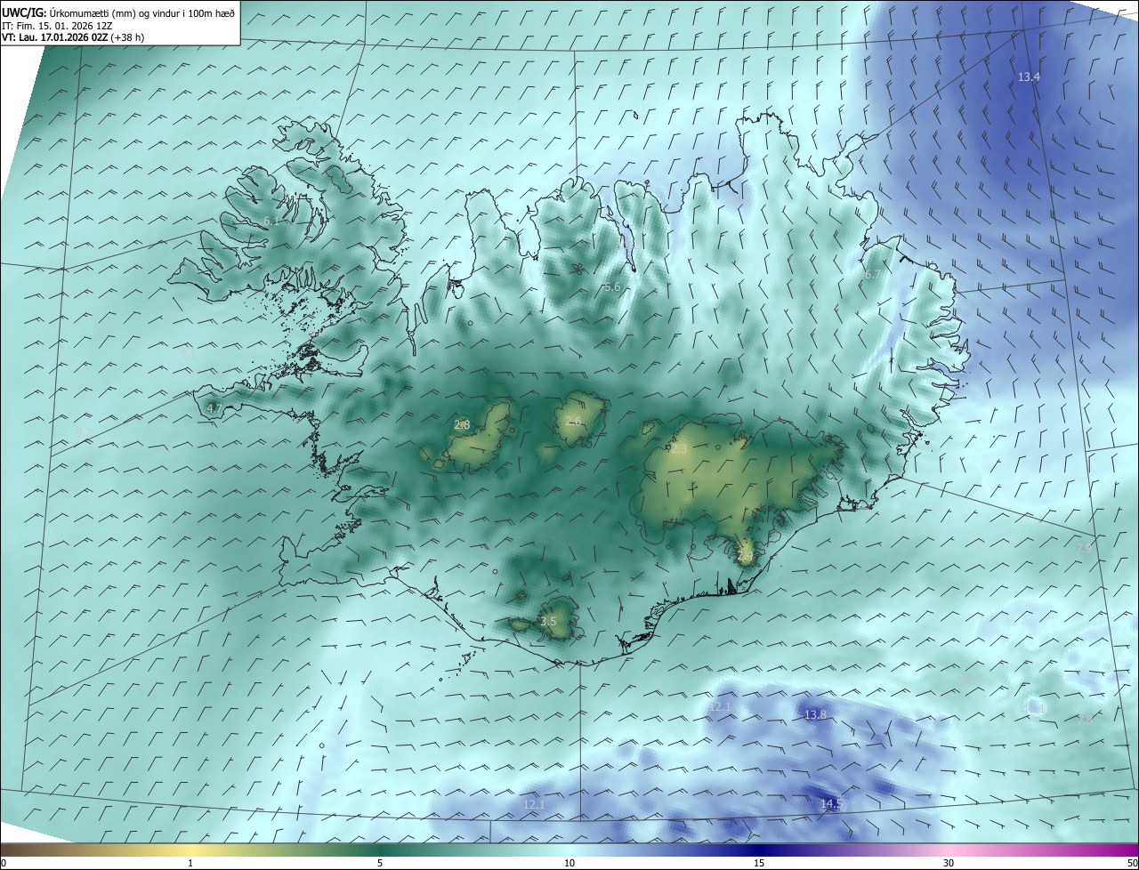The image size is (1139, 870).
Task: Click the pale pink segment of the colorbar
Action: (949, 850)
